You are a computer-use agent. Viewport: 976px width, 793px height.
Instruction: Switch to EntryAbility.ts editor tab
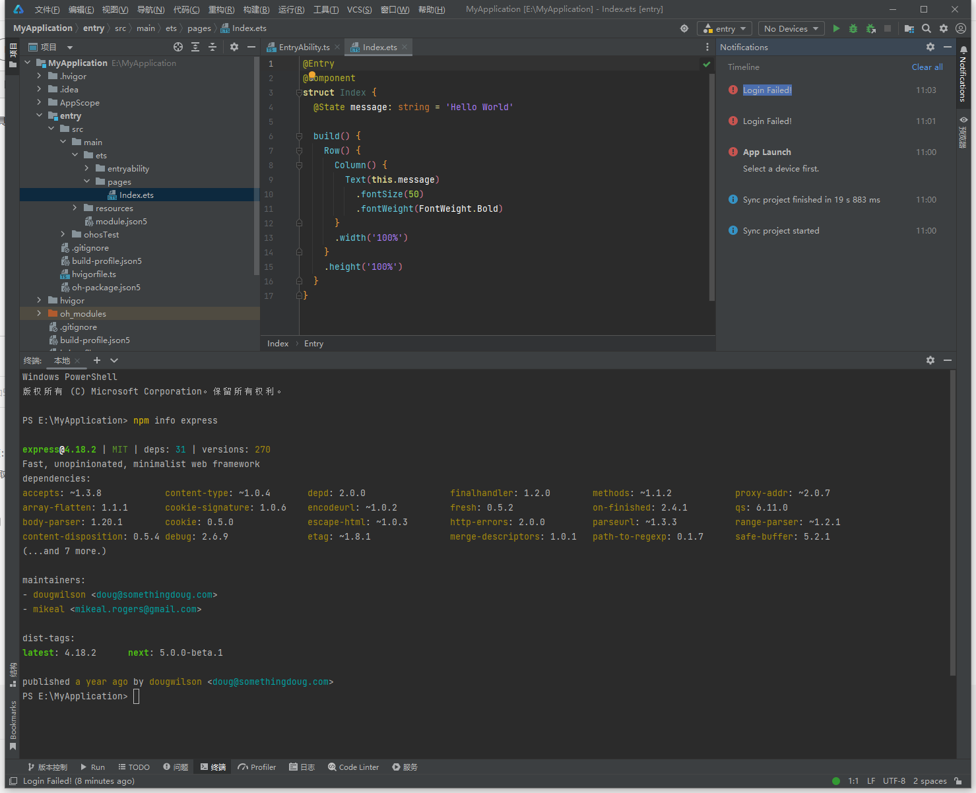point(303,47)
